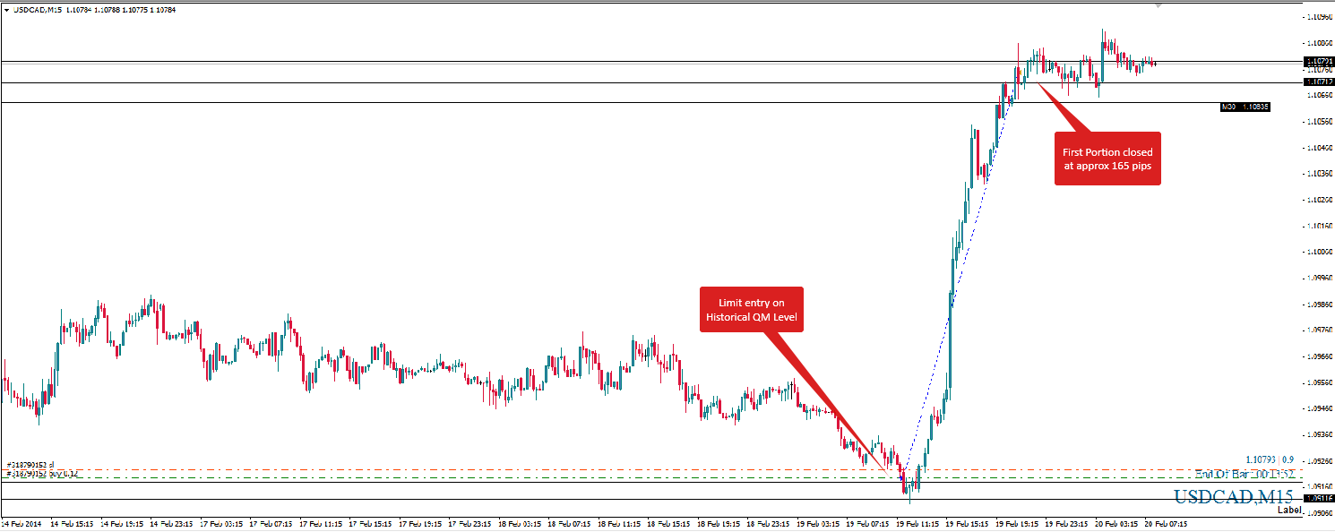Select the M30 1.10635 level label
Image resolution: width=1335 pixels, height=532 pixels.
[x=1245, y=107]
